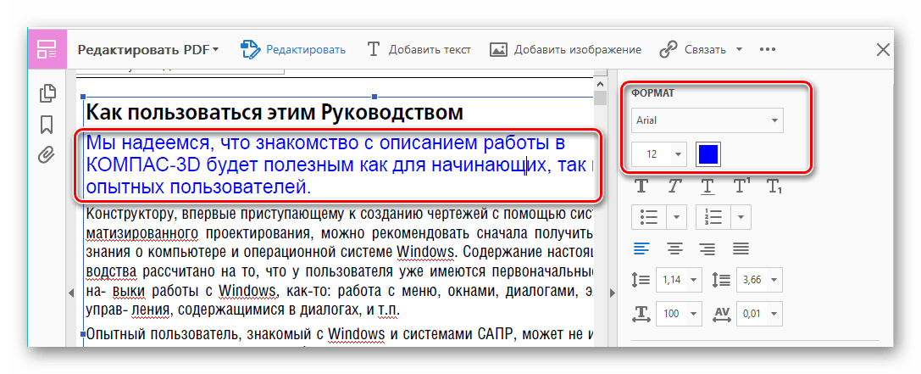Open the Редактировать PDF menu
Image resolution: width=921 pixels, height=374 pixels.
(x=147, y=49)
